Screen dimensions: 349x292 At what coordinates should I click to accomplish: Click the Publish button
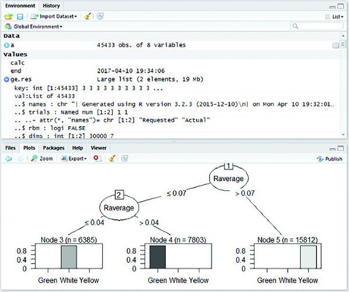pyautogui.click(x=329, y=158)
